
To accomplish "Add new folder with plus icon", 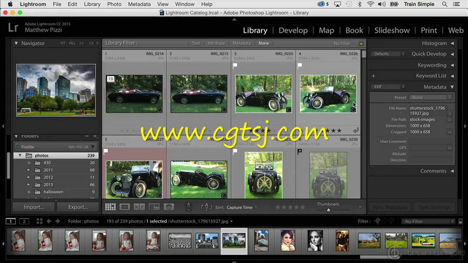I will coord(95,137).
